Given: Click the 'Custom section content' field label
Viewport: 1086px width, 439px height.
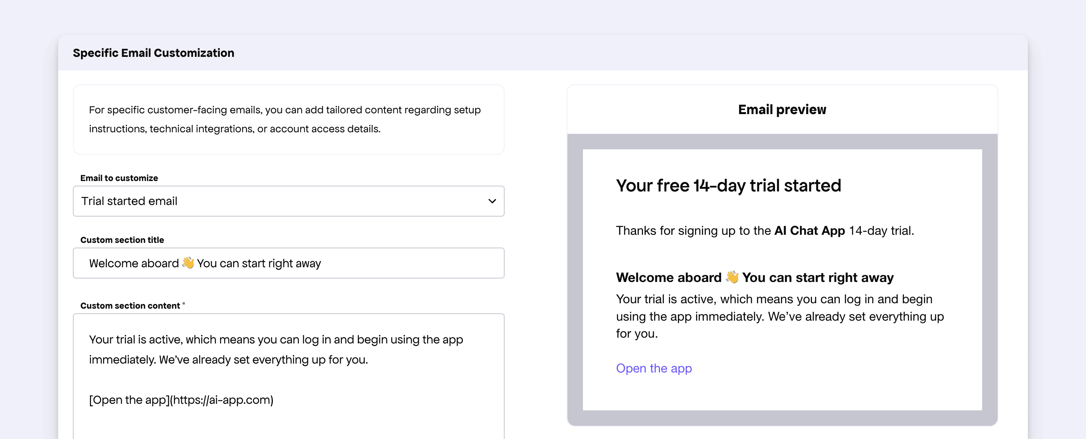Looking at the screenshot, I should tap(130, 306).
